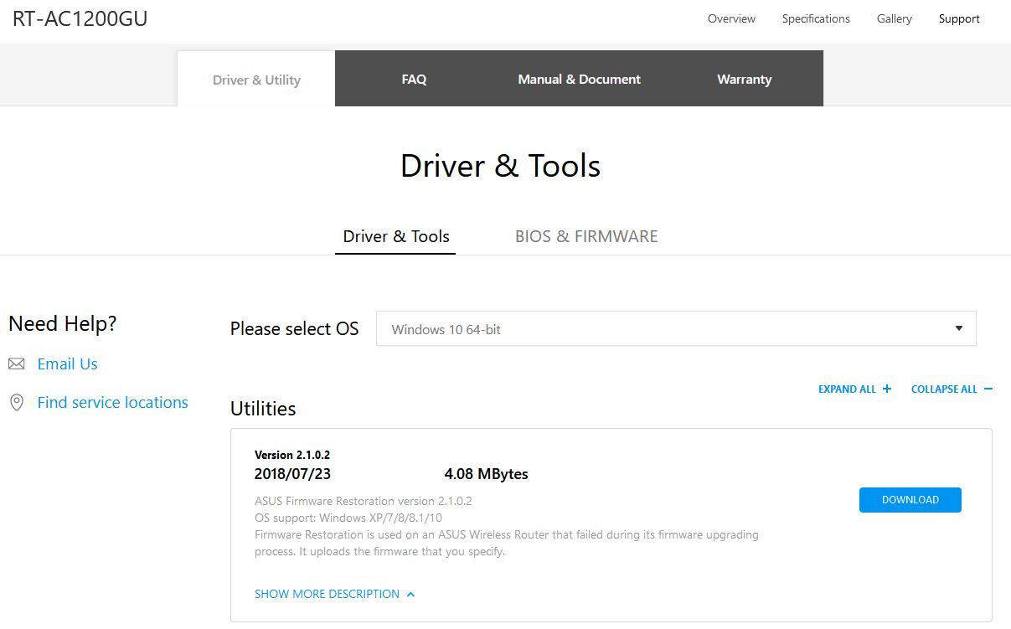
Task: Collapse all utility entries
Action: click(952, 389)
